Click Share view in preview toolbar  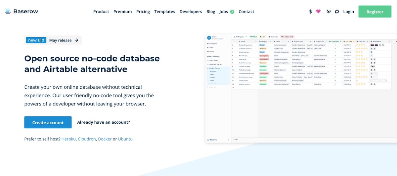click(274, 37)
